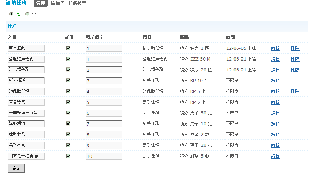Click the reward text 積分 ZZZ 50 M

pos(195,59)
